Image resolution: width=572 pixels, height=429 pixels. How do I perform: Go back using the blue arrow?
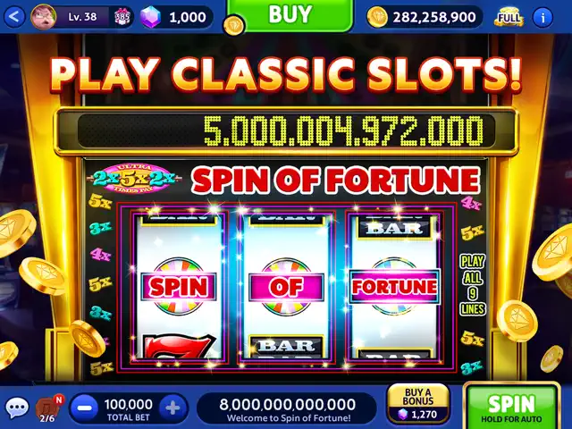14,17
